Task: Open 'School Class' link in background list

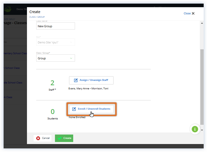Action: click(x=12, y=68)
